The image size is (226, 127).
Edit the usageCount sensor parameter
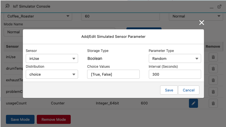click(193, 103)
